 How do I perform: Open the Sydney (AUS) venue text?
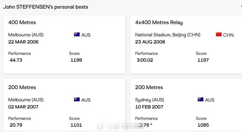point(149,100)
